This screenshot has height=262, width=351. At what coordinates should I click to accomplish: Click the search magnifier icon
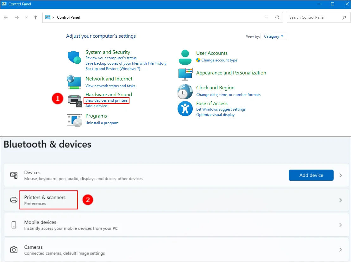click(x=344, y=17)
